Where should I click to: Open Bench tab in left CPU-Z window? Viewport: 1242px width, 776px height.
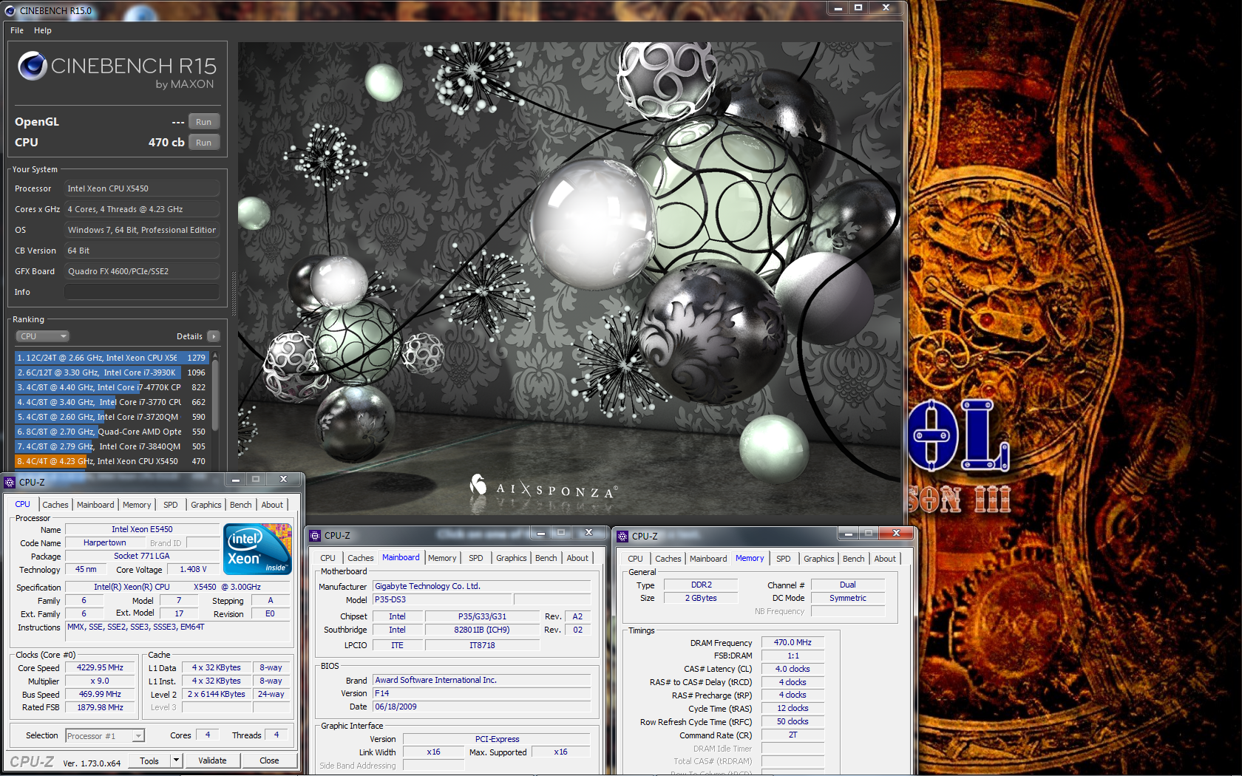[241, 505]
